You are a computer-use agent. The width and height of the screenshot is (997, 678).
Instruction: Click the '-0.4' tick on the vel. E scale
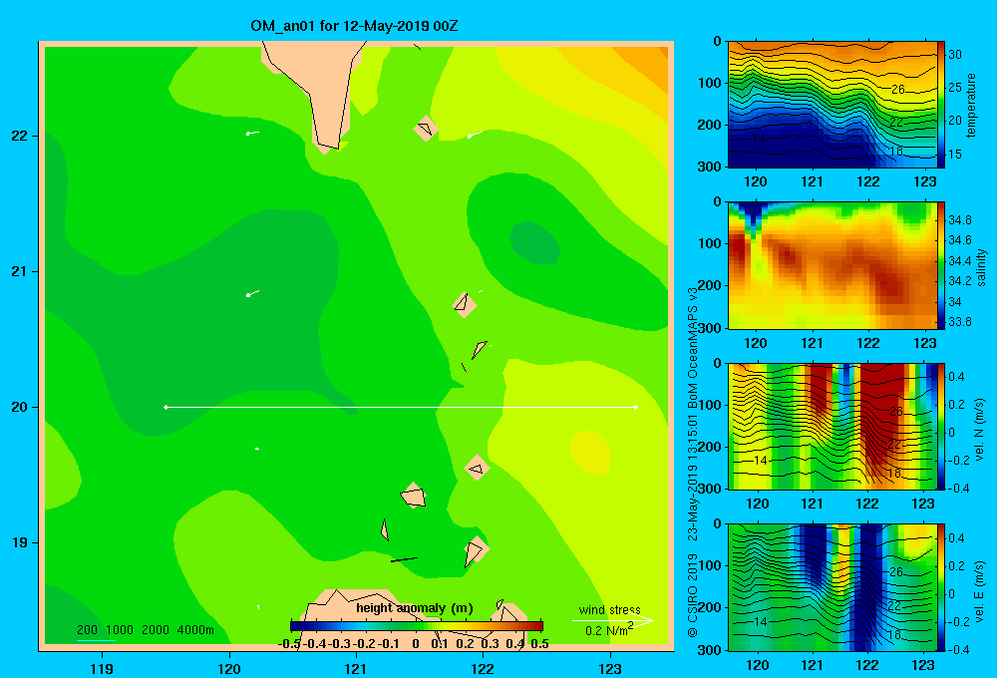[x=959, y=649]
